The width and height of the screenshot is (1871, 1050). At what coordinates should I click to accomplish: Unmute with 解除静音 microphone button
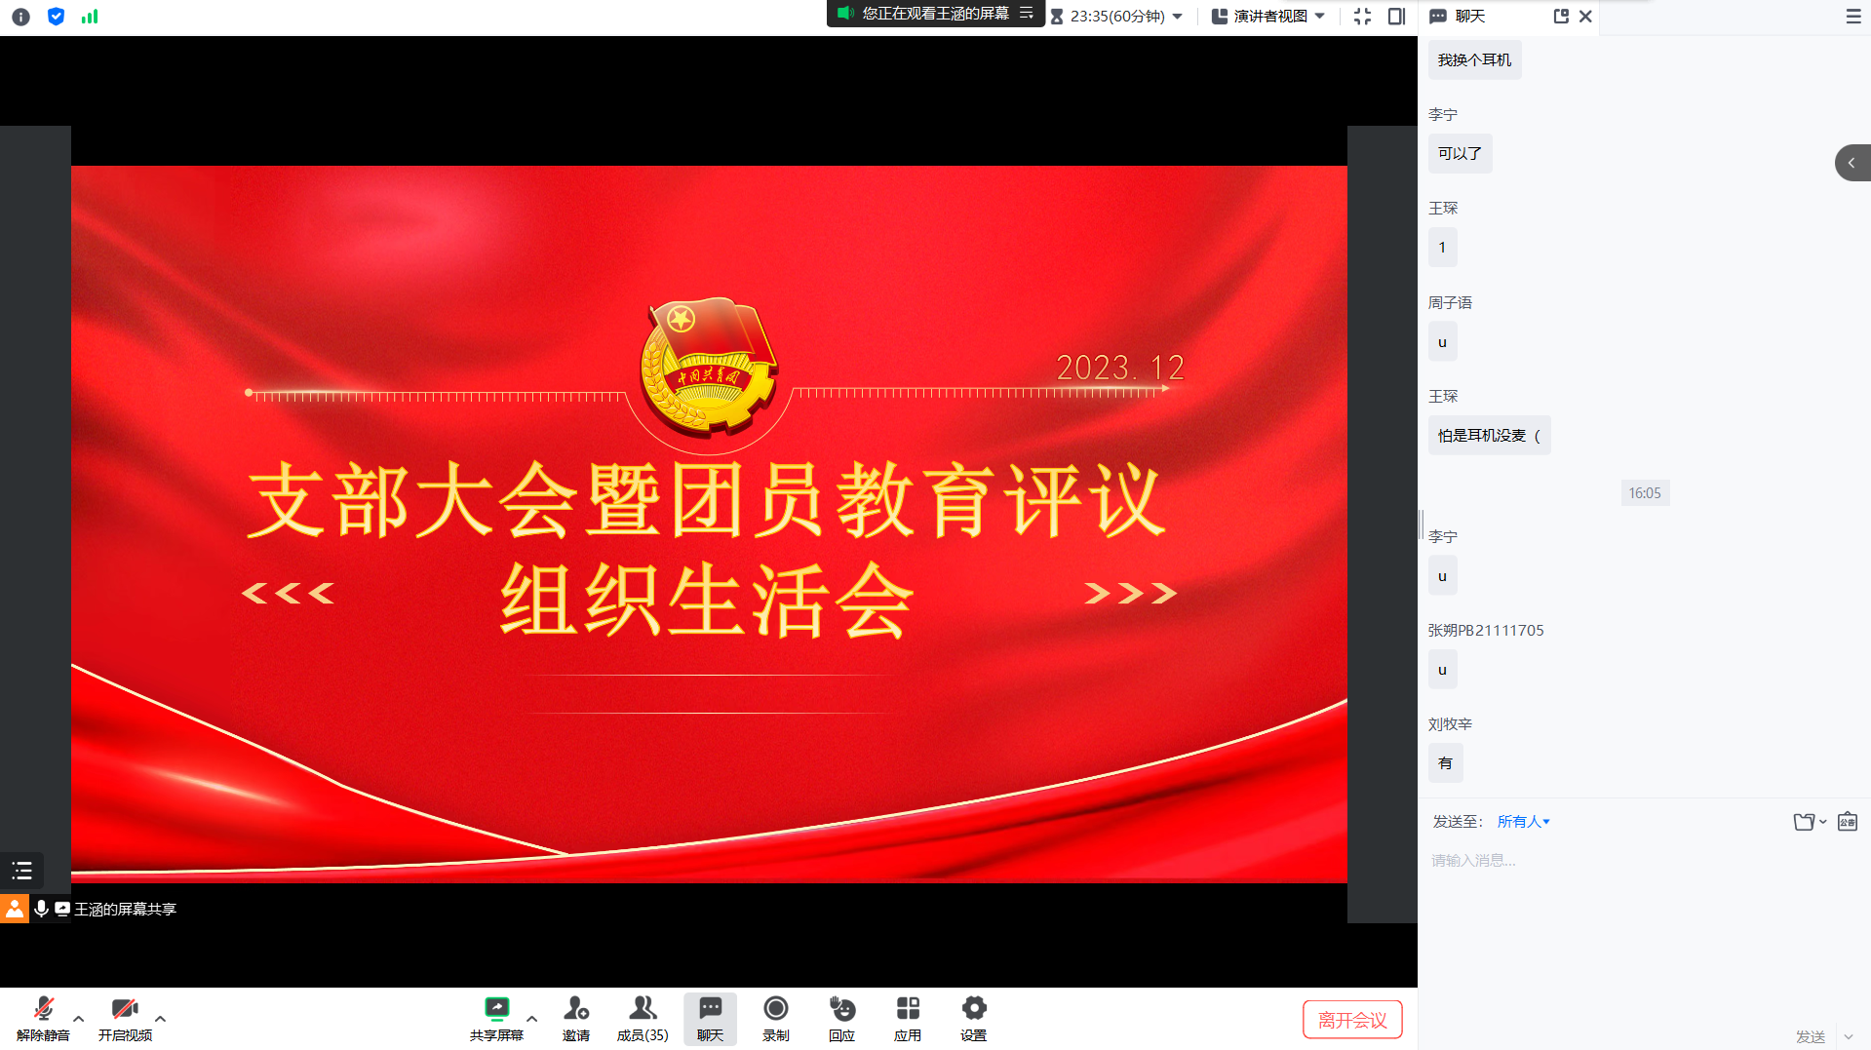tap(43, 1019)
